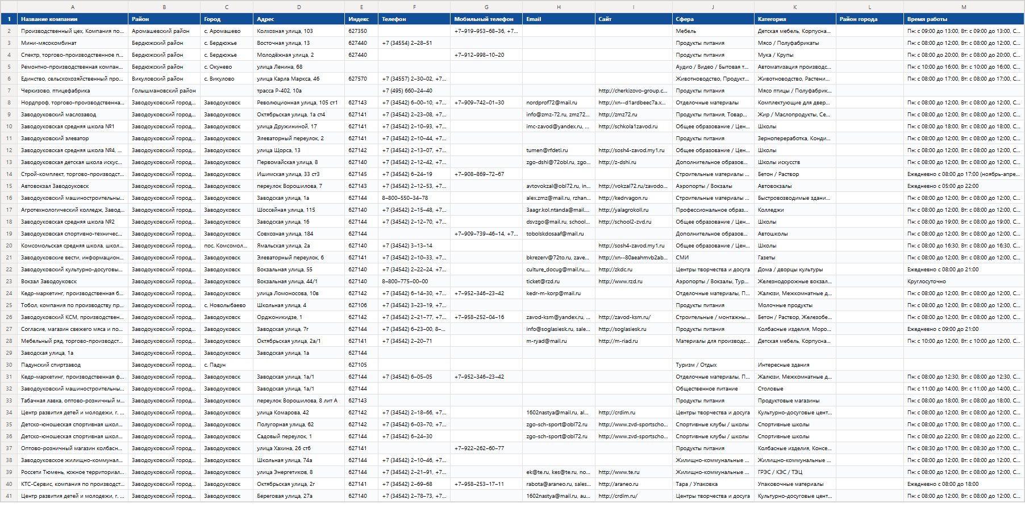Screen dimensions: 1025x512
Task: Select phone '+7 (34554) 2-28-51'
Action: (414, 43)
